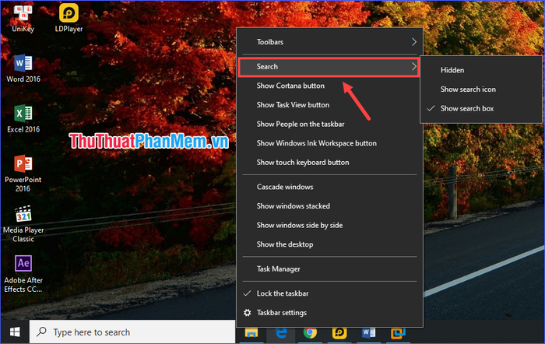Choose Show windows stacked
The height and width of the screenshot is (344, 545).
click(x=329, y=206)
